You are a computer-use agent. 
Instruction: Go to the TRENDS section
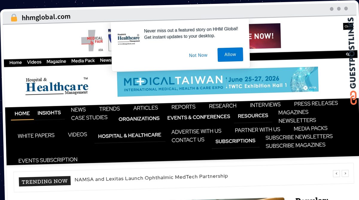coord(109,109)
